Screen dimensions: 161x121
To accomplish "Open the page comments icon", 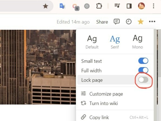I will point(117,22).
